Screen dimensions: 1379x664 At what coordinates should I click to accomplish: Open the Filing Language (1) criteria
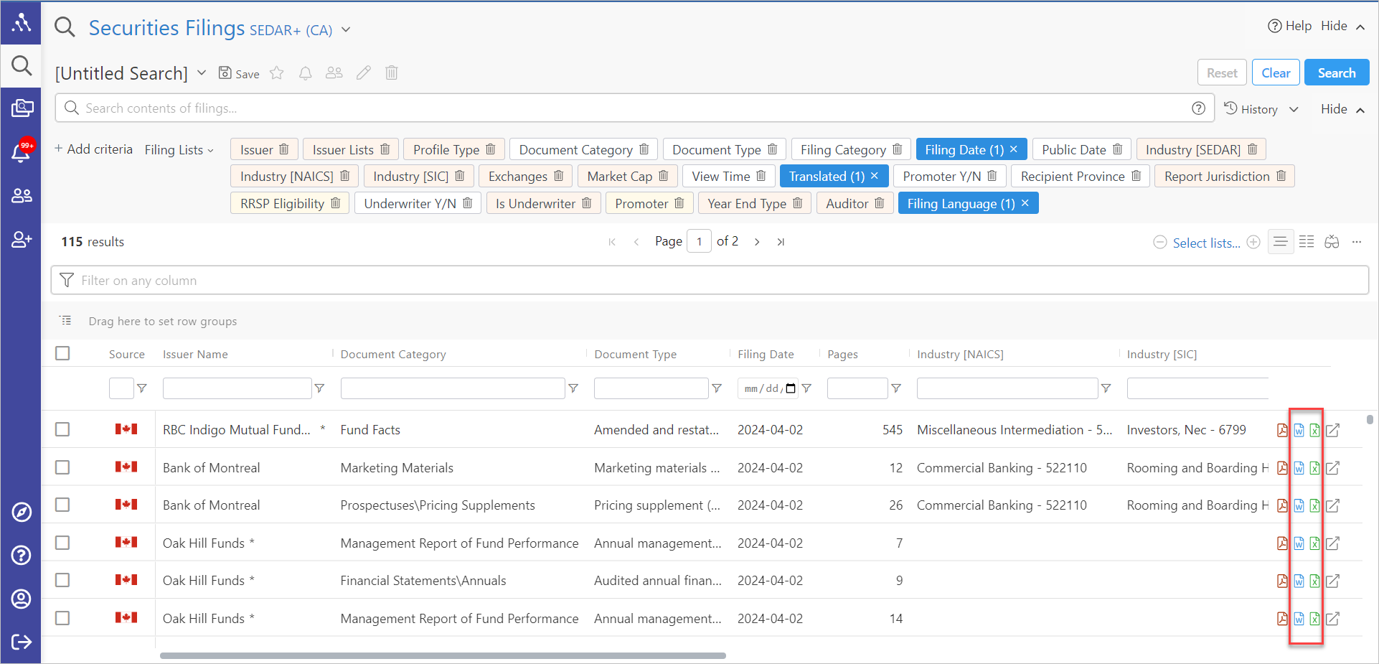pos(961,203)
